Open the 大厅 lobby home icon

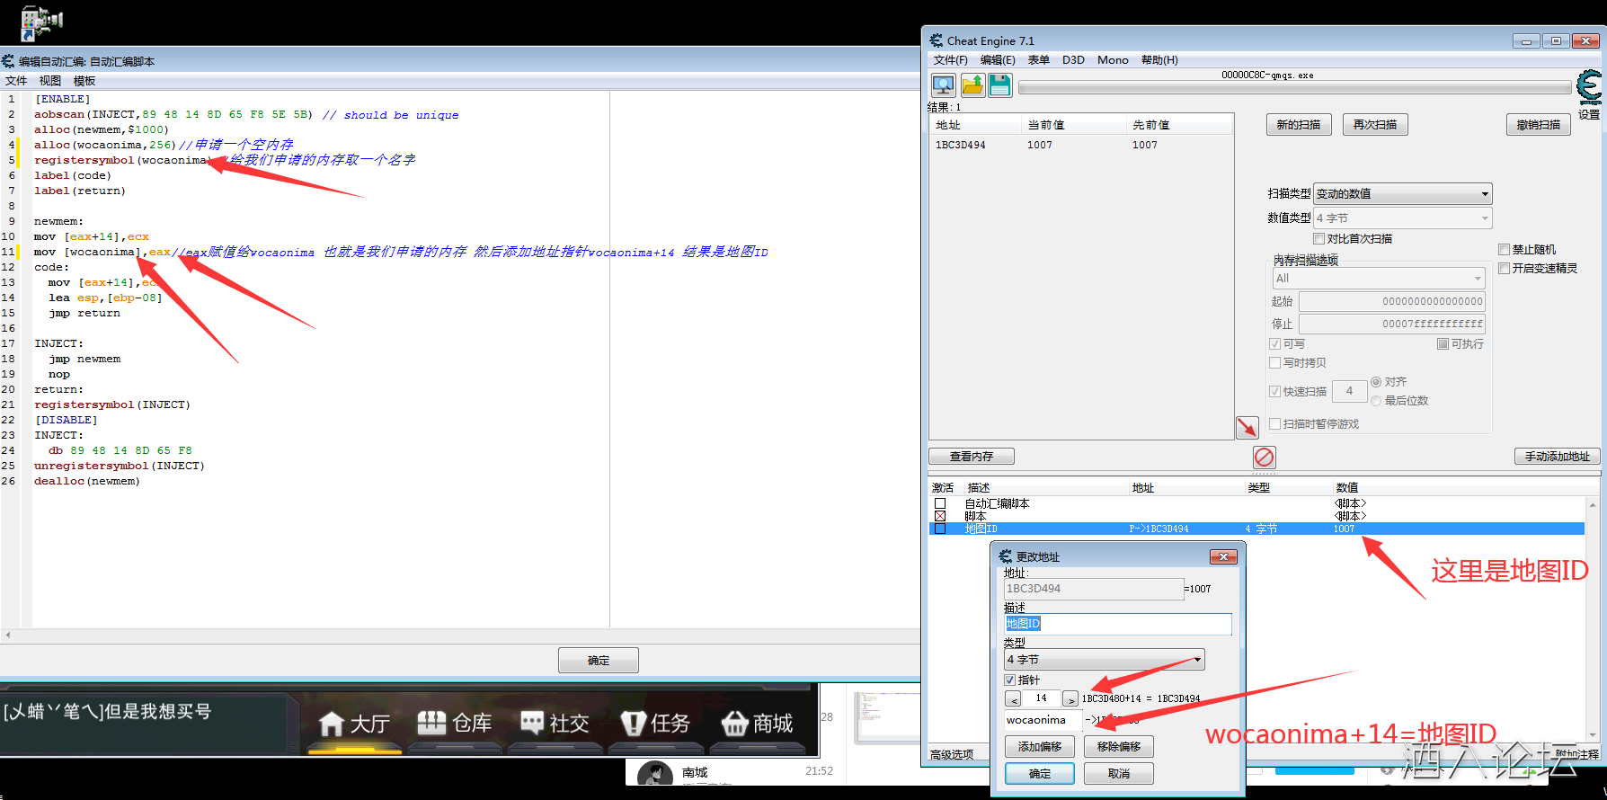coord(332,723)
